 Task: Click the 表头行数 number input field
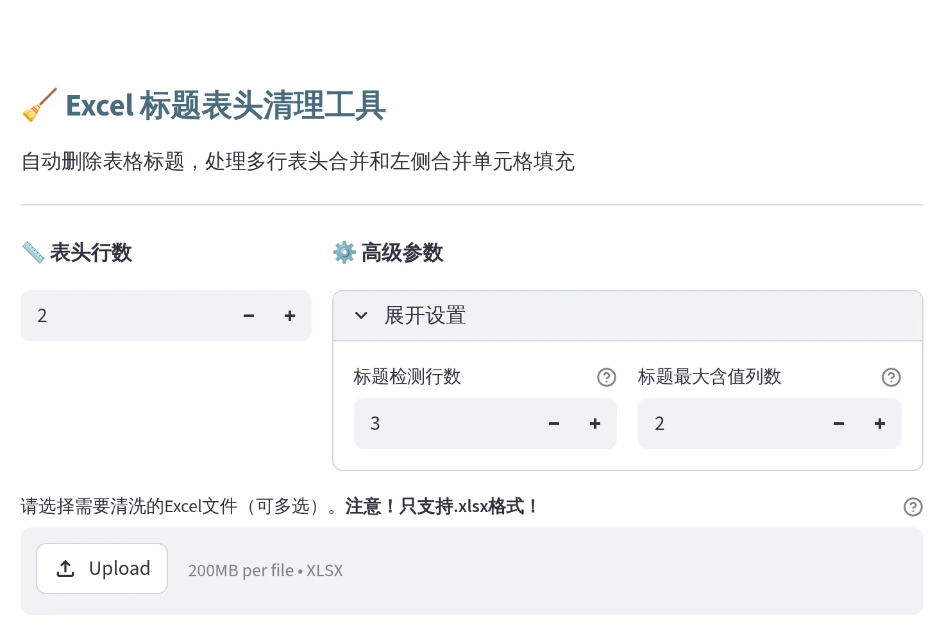click(x=125, y=316)
